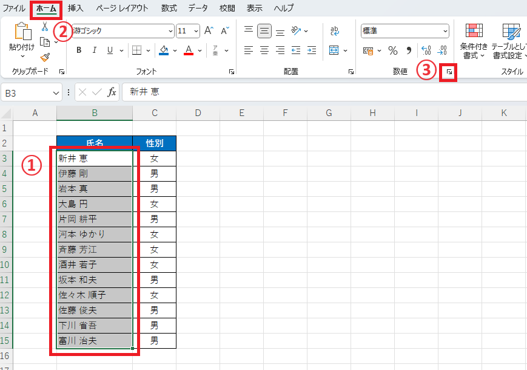This screenshot has width=527, height=370.
Task: Open the ファイル menu
Action: pos(14,8)
